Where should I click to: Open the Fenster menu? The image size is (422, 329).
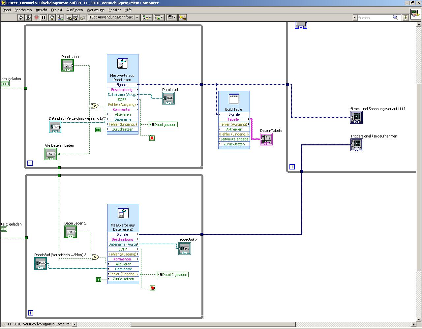pyautogui.click(x=115, y=10)
